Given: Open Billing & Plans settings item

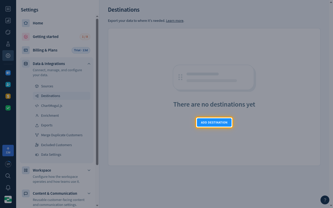Looking at the screenshot, I should tap(56, 50).
